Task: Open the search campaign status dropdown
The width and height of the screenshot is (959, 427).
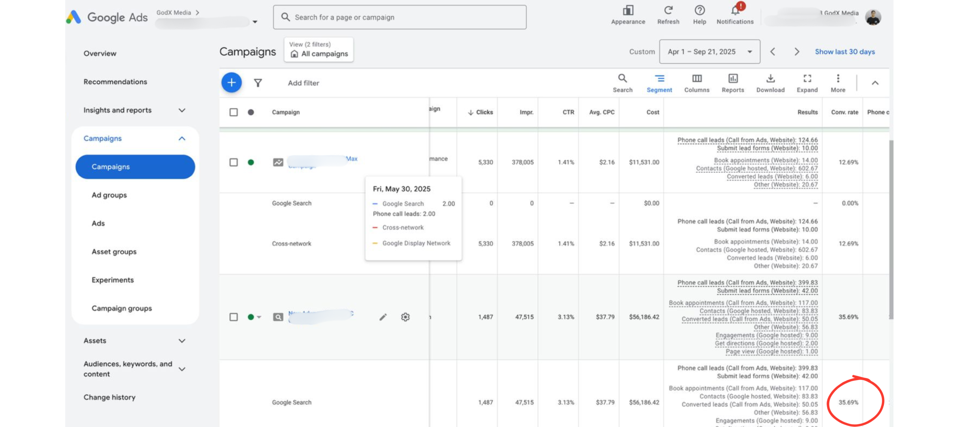Action: [258, 317]
